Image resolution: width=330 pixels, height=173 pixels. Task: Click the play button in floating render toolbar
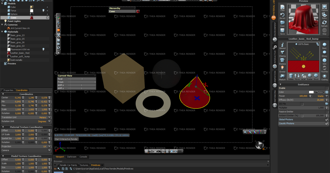[x=59, y=26]
